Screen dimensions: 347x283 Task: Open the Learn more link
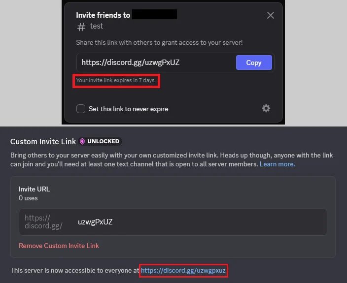pos(277,164)
